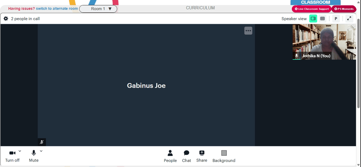Click Having issues? text
This screenshot has height=167, width=361.
(x=22, y=9)
